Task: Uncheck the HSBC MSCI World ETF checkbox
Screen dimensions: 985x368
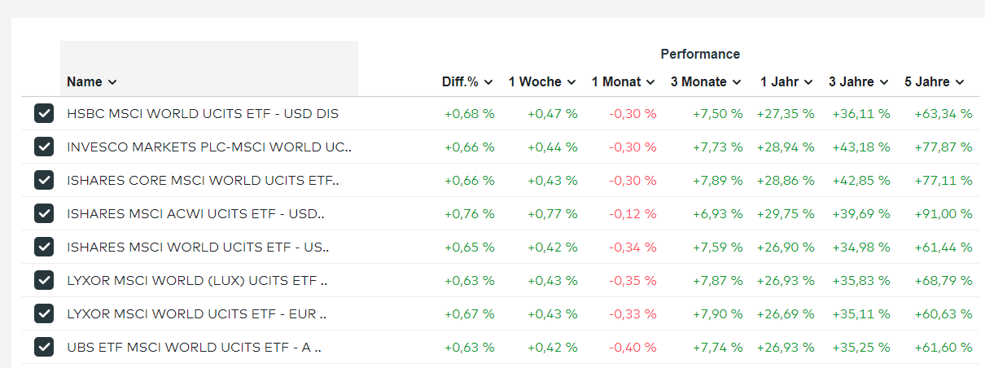Action: pyautogui.click(x=44, y=113)
